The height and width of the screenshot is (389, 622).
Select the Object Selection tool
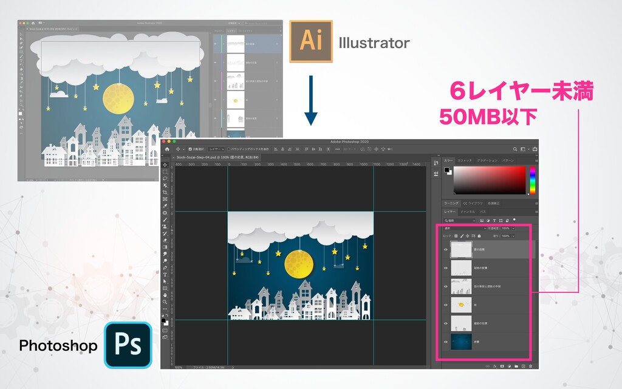coord(165,185)
